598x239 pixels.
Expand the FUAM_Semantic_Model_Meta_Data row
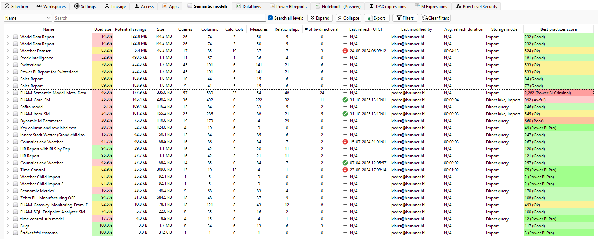pyautogui.click(x=8, y=93)
